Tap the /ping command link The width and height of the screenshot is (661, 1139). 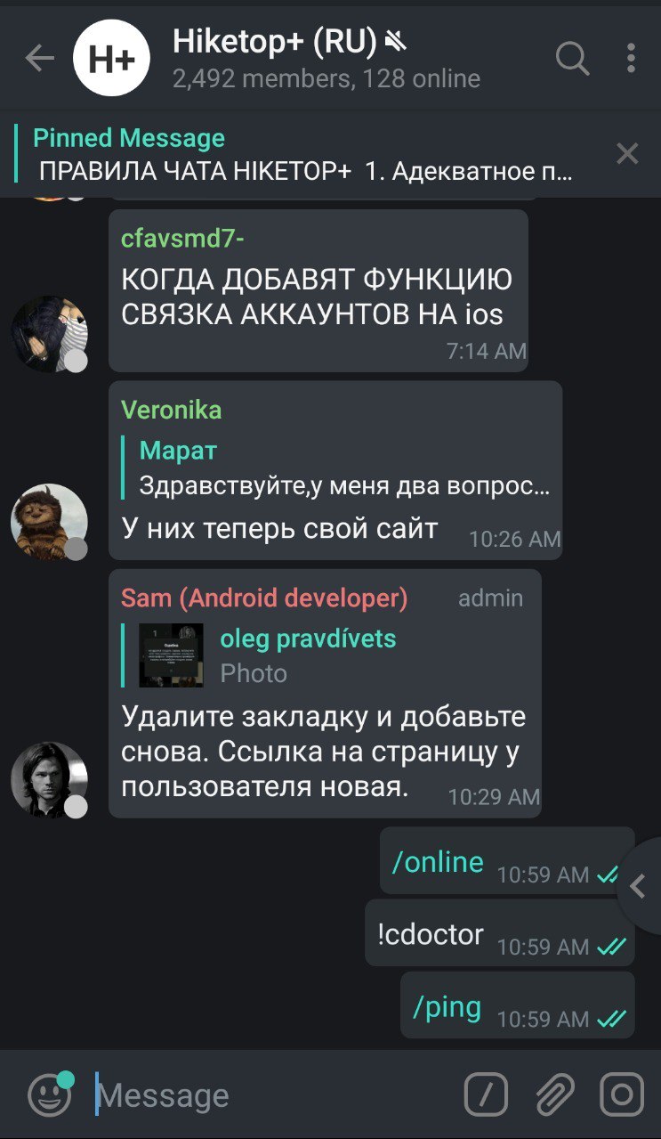point(447,1006)
